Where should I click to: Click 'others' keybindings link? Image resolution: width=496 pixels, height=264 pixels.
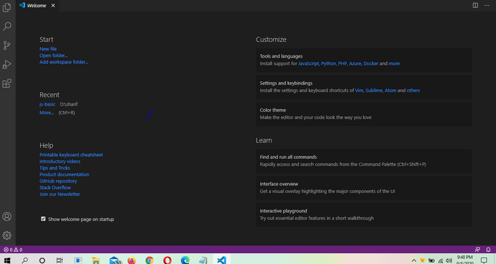413,90
